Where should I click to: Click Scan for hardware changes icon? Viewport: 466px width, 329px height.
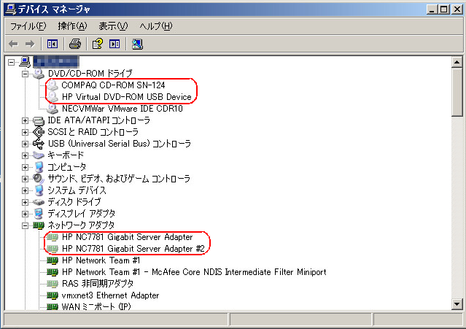pyautogui.click(x=137, y=44)
